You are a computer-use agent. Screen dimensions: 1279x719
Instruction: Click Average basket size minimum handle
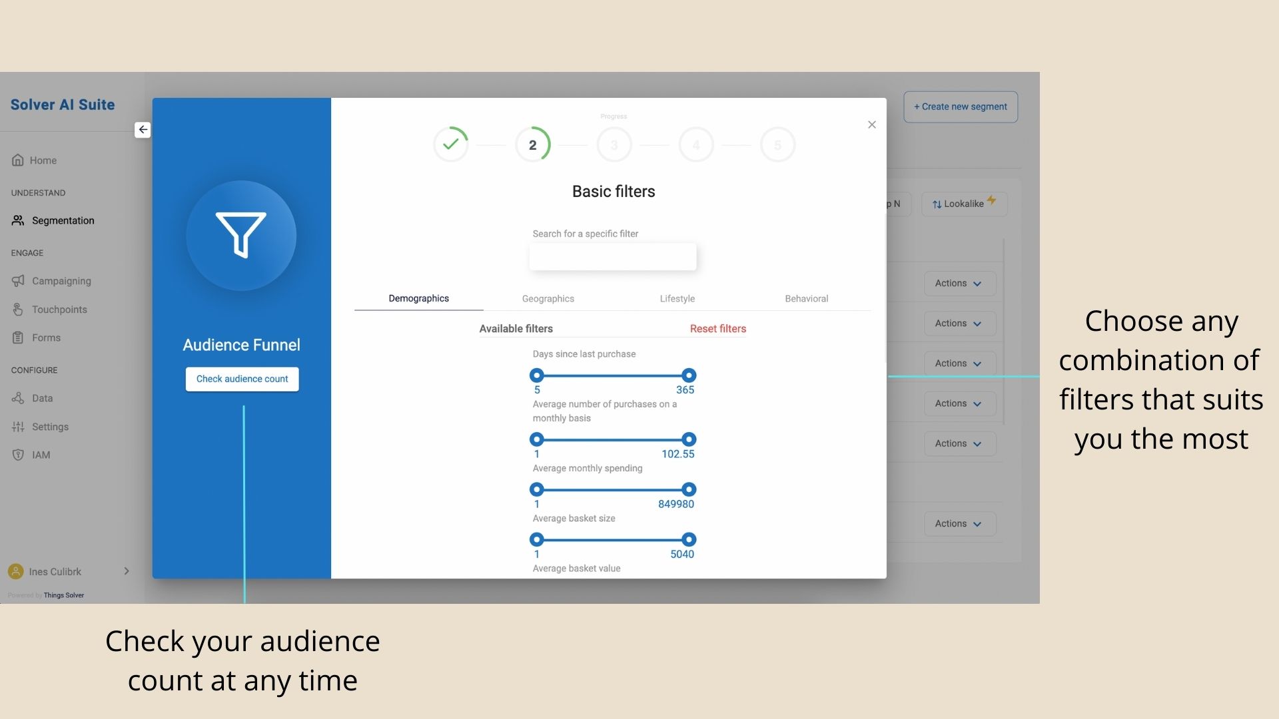click(537, 539)
